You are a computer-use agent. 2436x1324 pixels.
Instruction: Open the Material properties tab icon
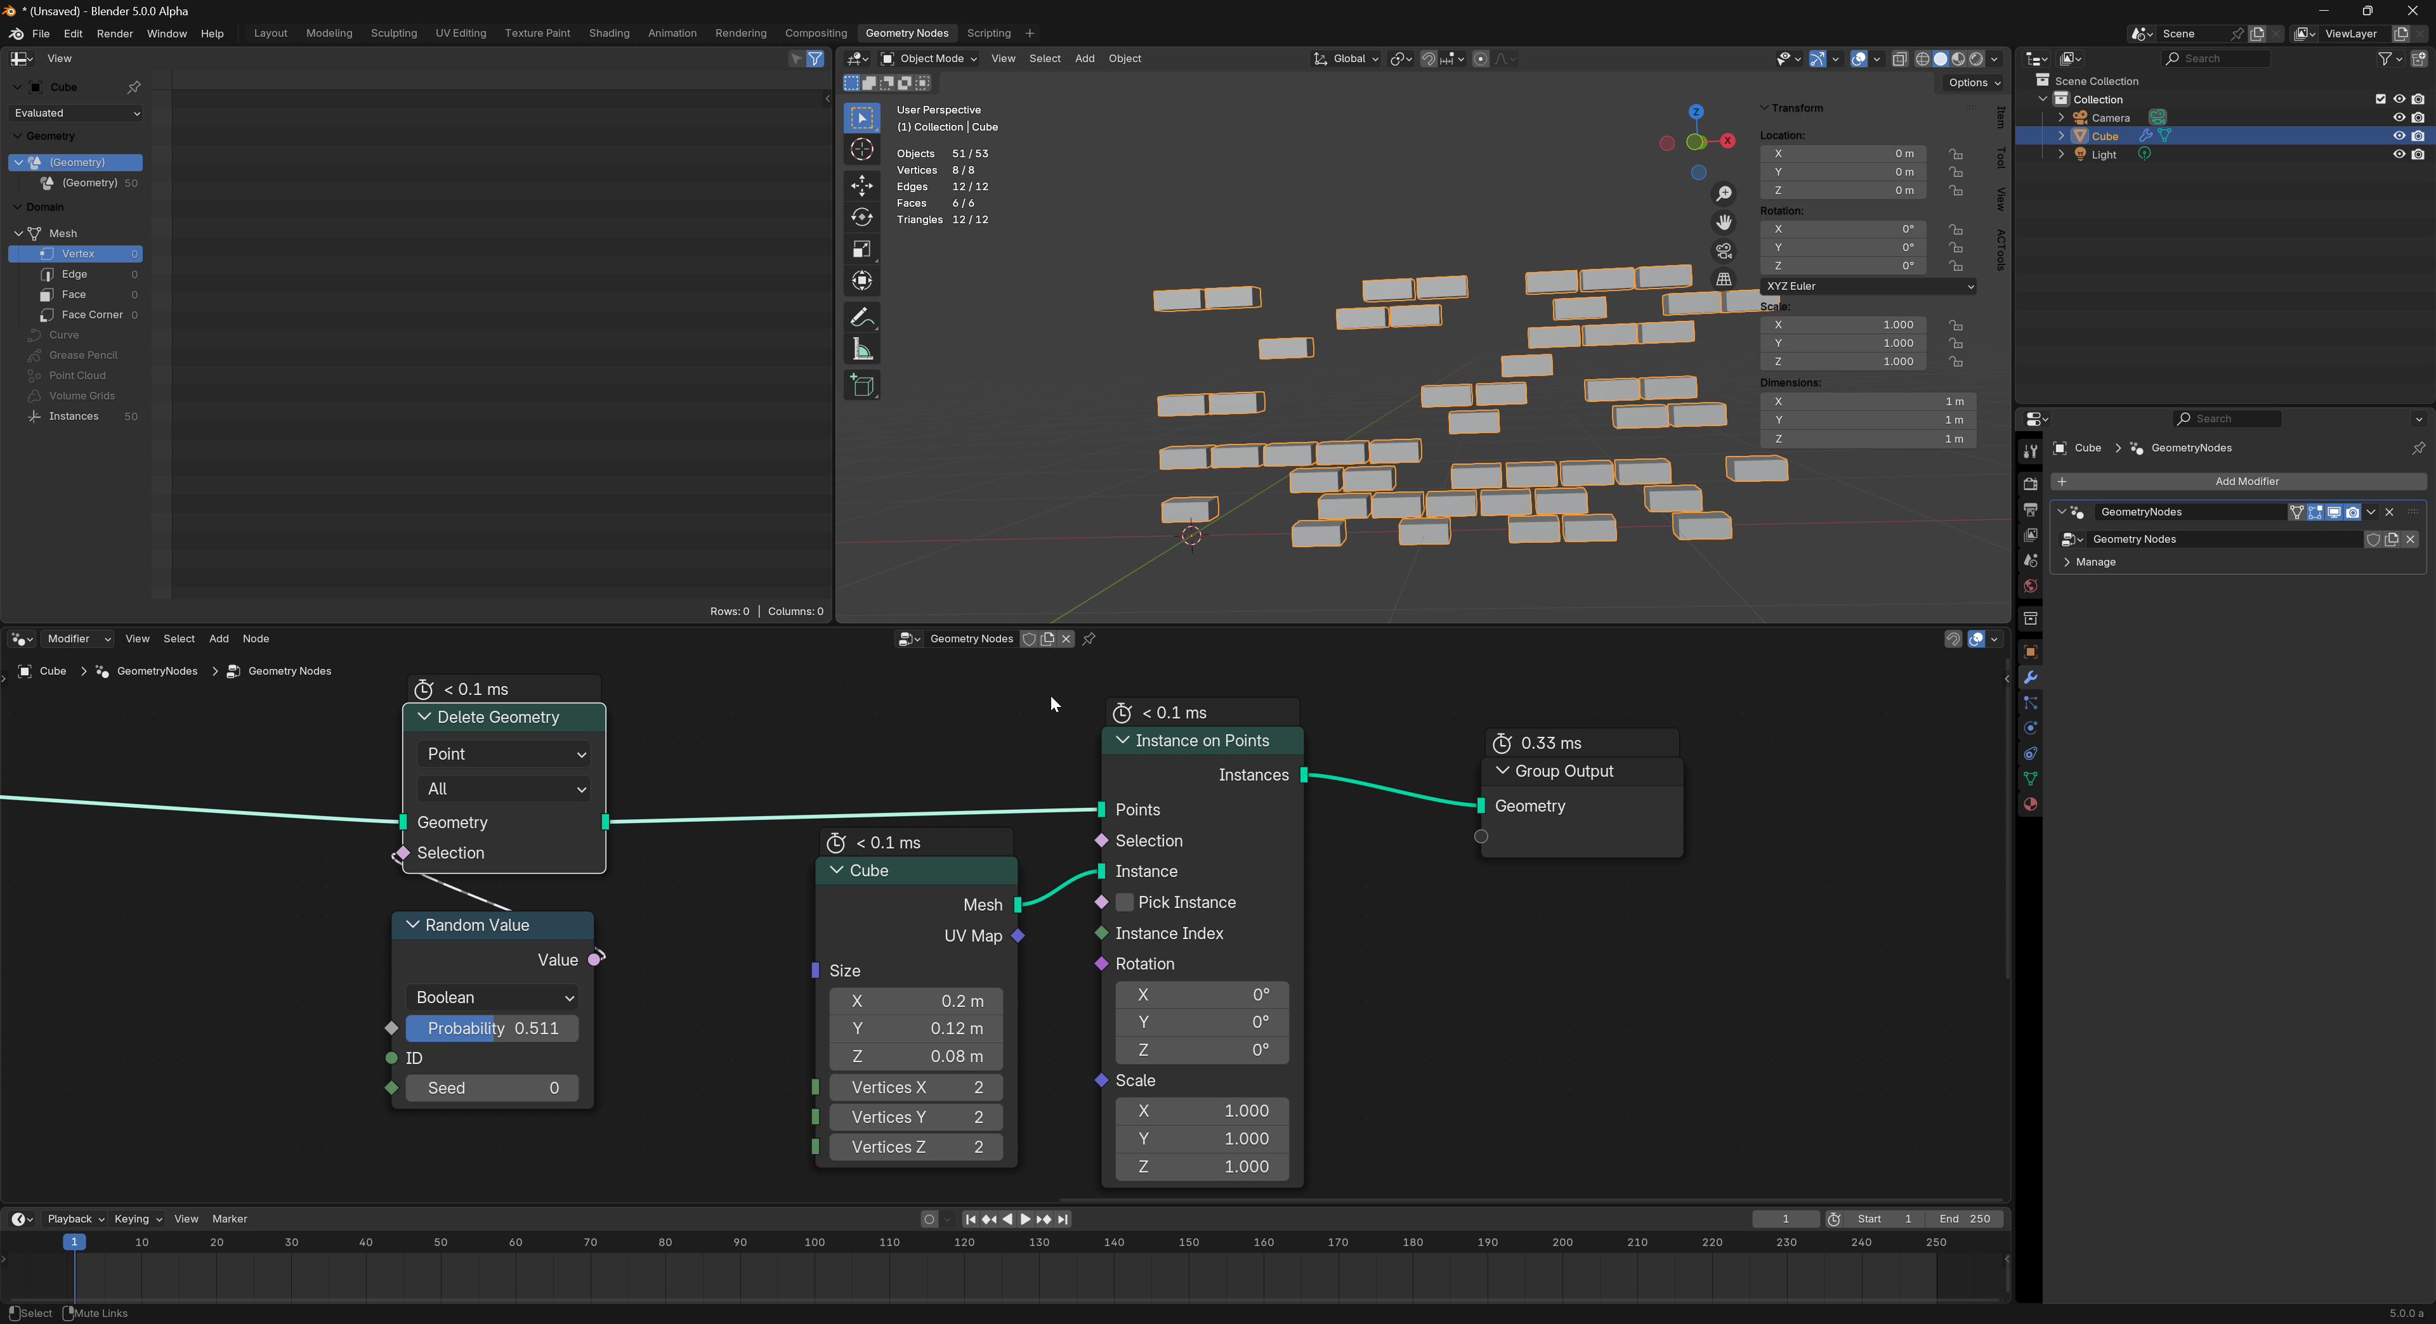click(x=2029, y=804)
